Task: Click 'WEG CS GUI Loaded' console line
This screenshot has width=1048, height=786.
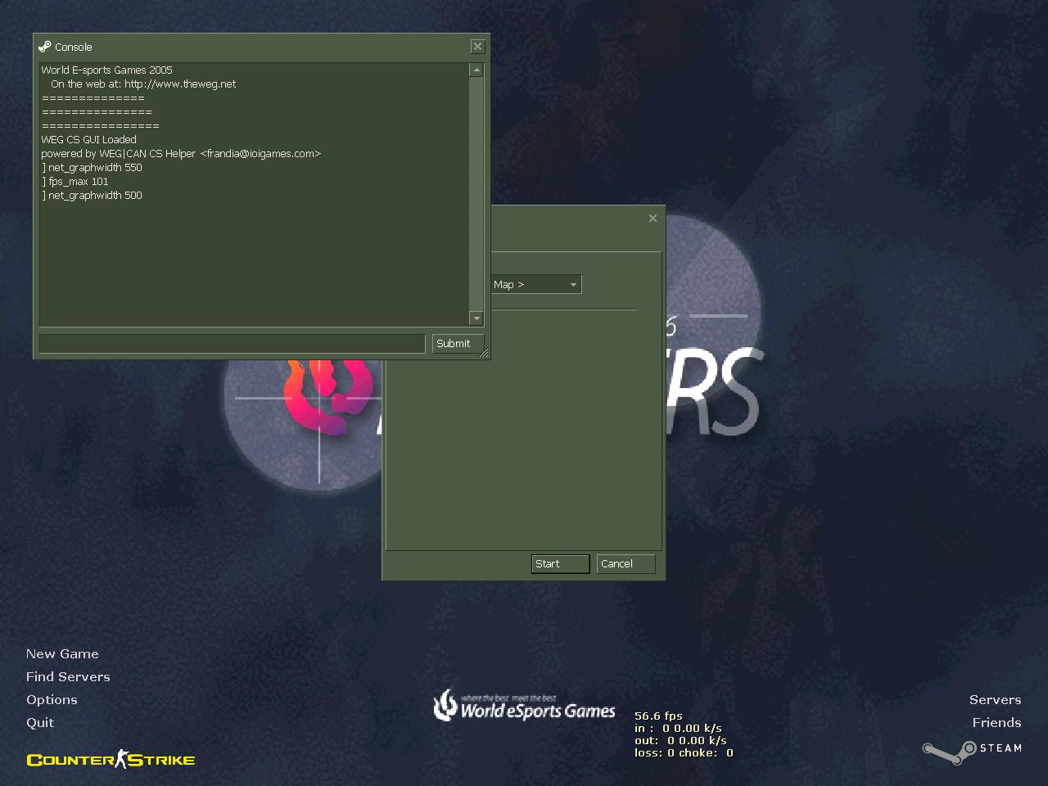Action: [x=89, y=140]
